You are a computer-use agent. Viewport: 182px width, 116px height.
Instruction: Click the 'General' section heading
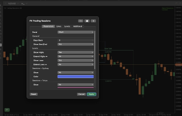tap(36, 36)
